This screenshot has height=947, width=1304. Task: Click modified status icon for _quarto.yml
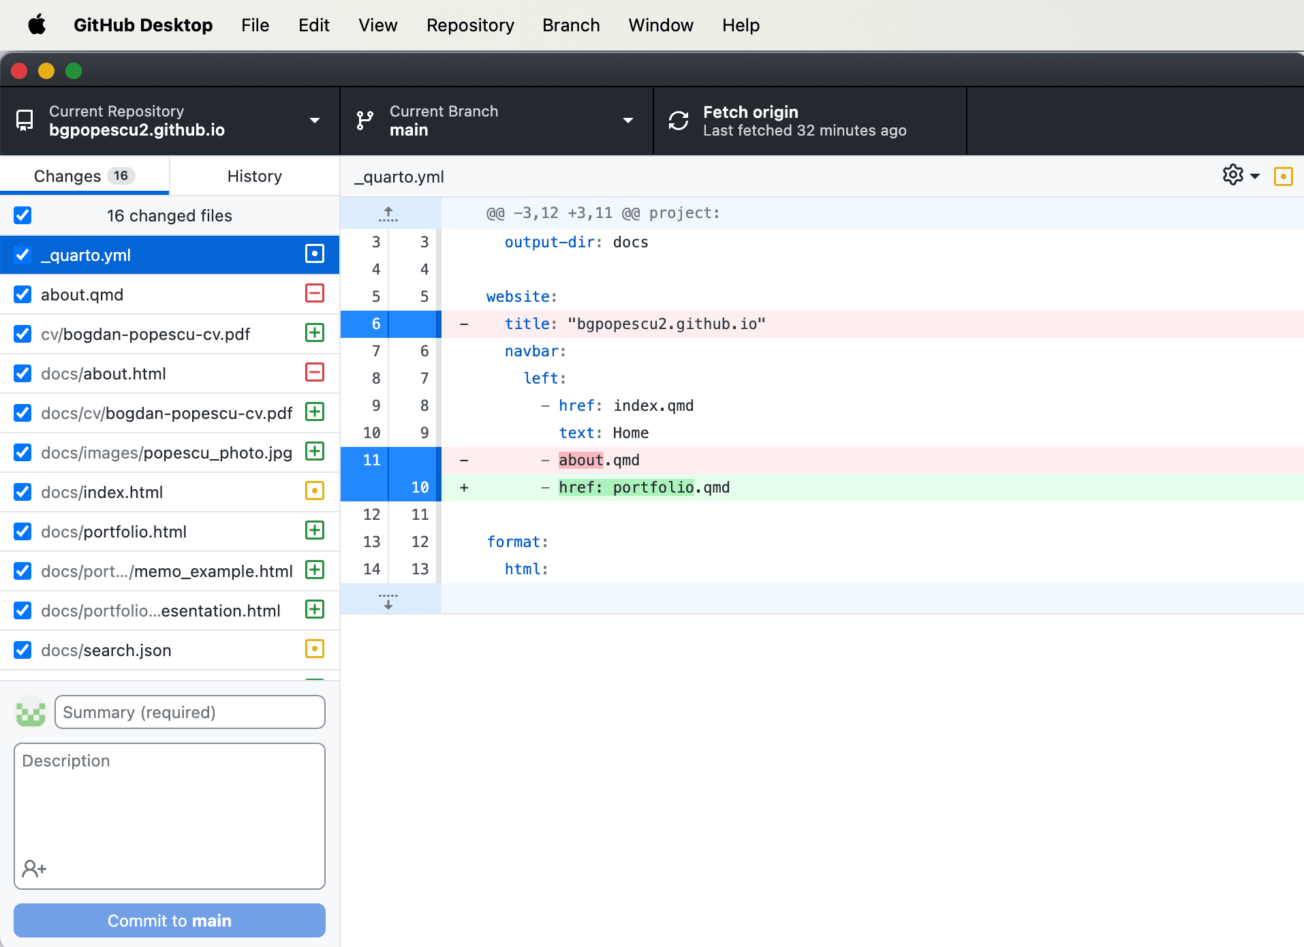[314, 254]
